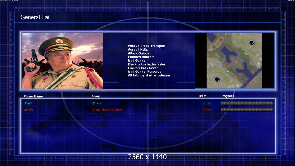The height and width of the screenshot is (166, 295).
Task: Click Covid's Random army entry
Action: [97, 103]
